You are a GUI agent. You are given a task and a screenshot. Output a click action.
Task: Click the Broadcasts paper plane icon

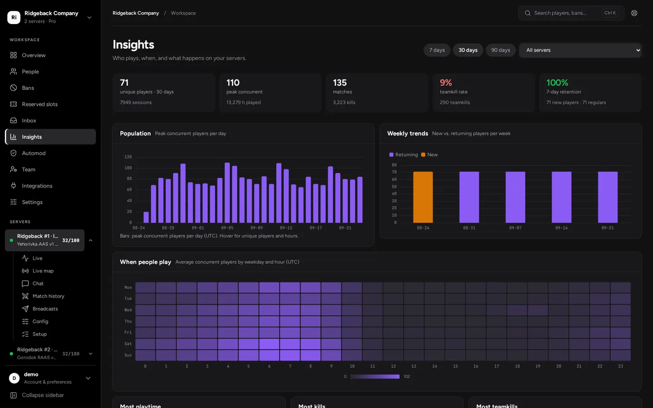click(x=25, y=309)
